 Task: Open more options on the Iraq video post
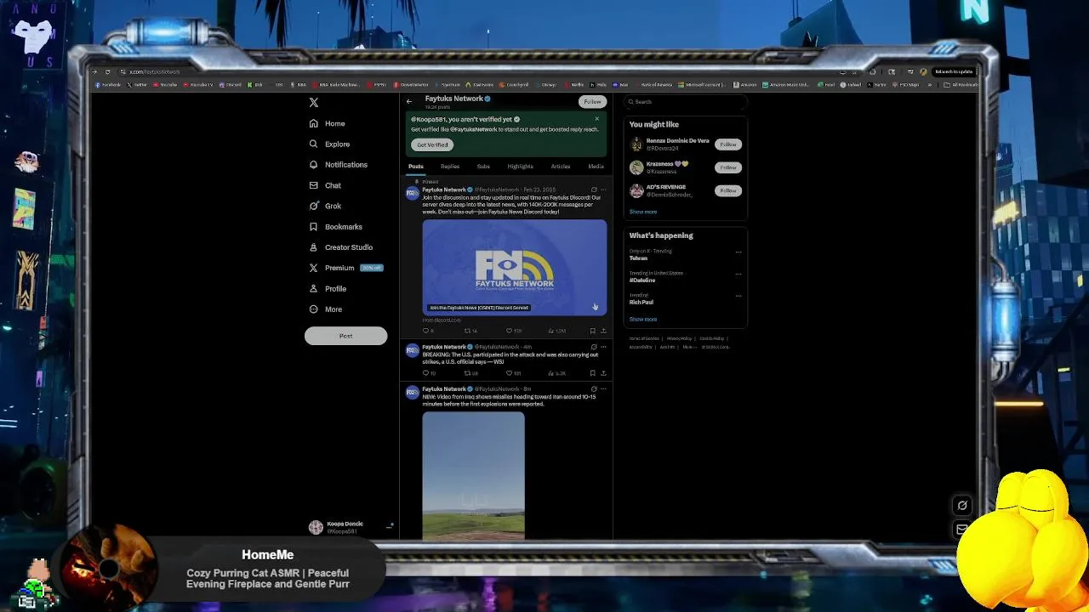[603, 388]
